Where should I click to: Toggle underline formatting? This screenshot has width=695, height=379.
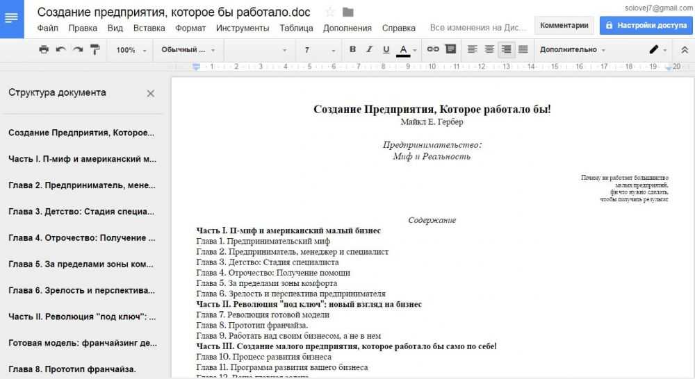tap(386, 49)
